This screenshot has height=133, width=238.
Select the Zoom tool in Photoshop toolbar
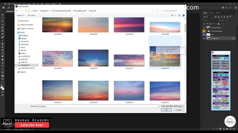3,79
